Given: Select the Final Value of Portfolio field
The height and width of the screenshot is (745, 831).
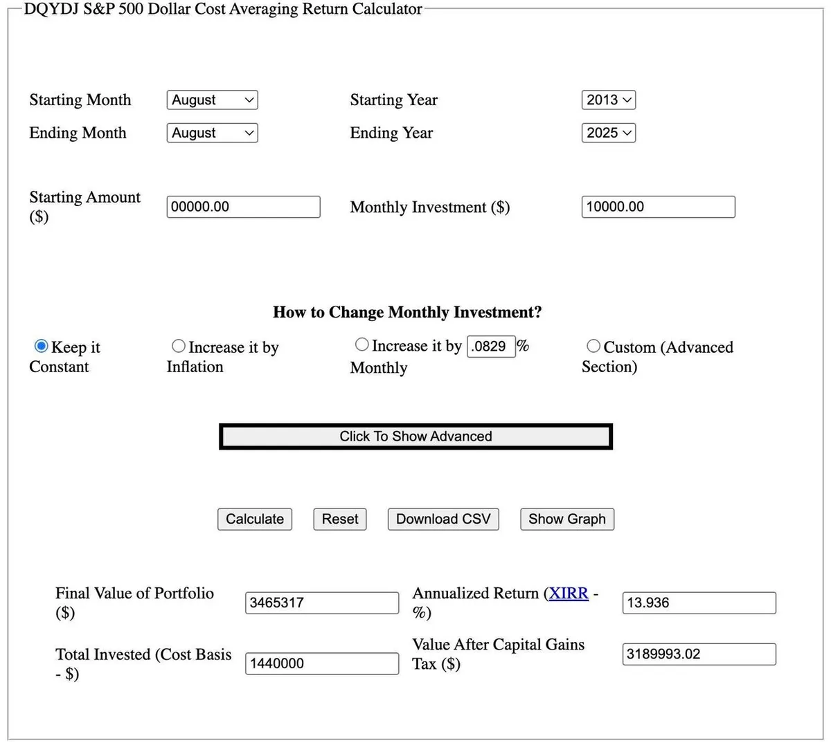Looking at the screenshot, I should click(322, 603).
